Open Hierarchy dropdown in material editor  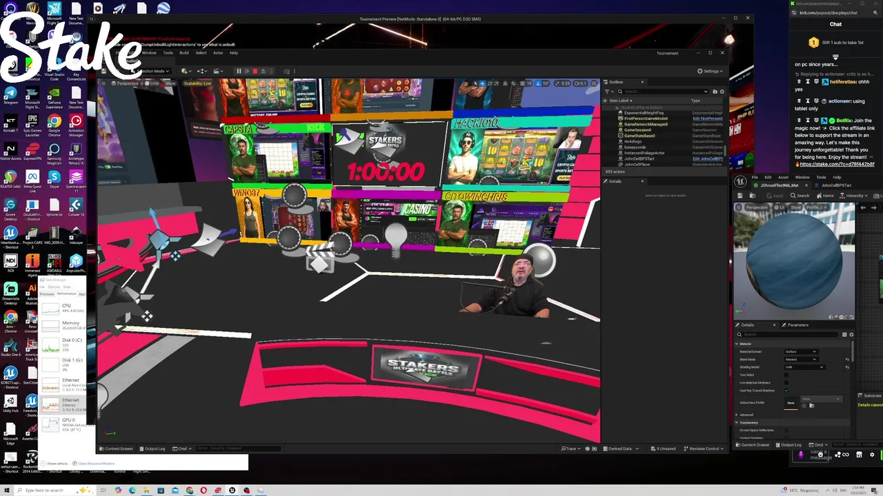pyautogui.click(x=853, y=196)
